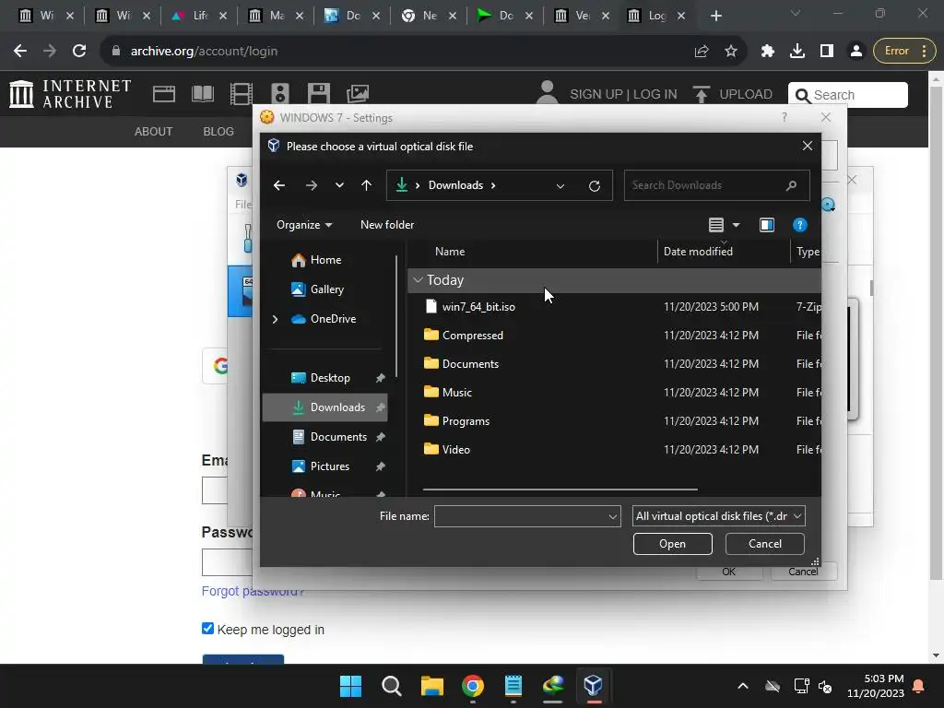Collapse the Today group

(x=418, y=280)
